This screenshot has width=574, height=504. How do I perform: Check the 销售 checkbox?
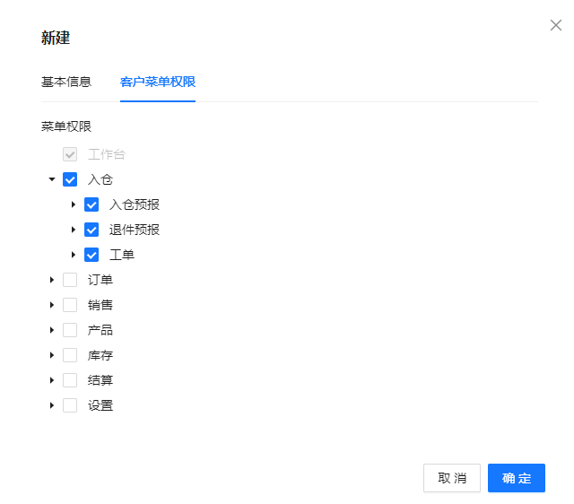(x=70, y=305)
